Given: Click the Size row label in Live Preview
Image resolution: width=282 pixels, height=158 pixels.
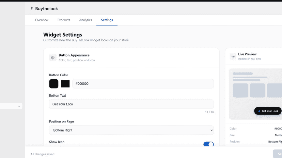Looking at the screenshot, I should click(232, 135).
